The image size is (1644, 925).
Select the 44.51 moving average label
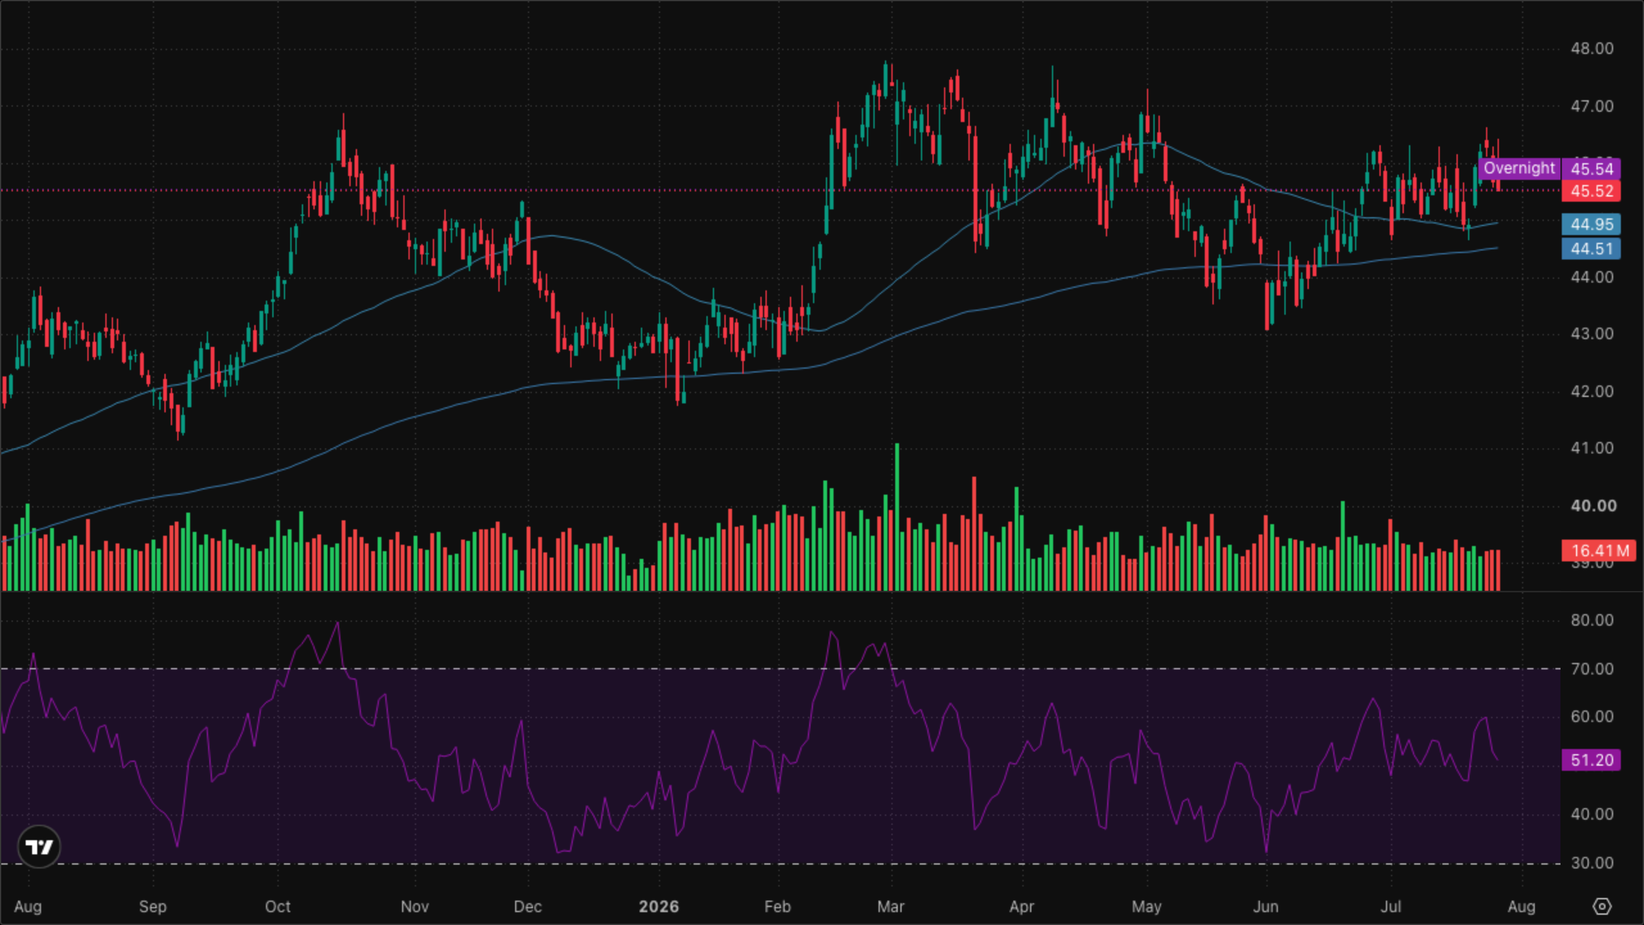1591,249
